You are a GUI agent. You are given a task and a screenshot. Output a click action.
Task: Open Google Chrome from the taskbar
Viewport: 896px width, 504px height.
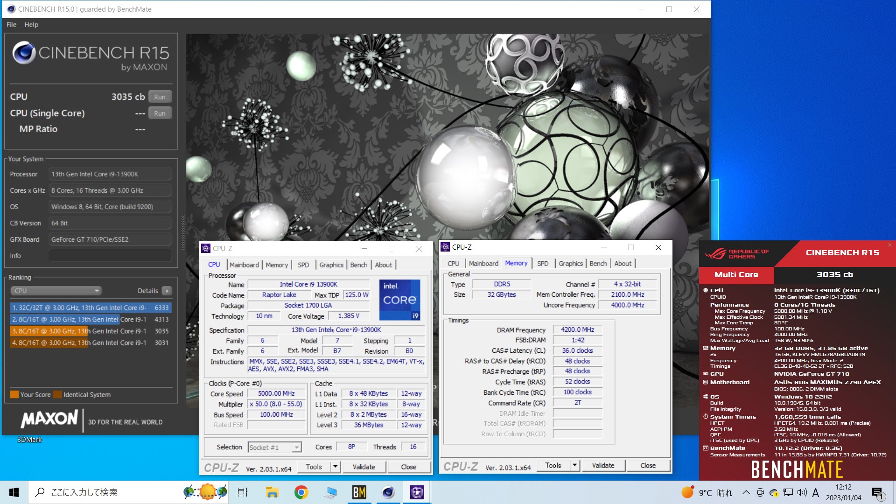tap(301, 492)
